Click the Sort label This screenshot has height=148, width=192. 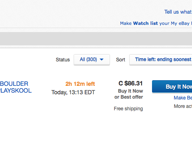120,60
